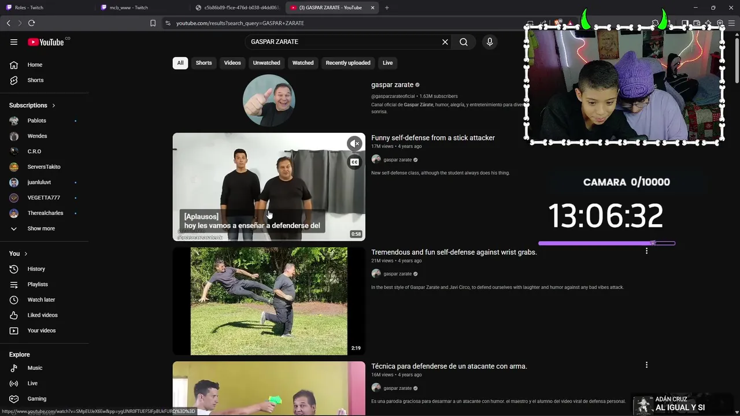The image size is (740, 416).
Task: Open the You section chevron
Action: (x=25, y=254)
